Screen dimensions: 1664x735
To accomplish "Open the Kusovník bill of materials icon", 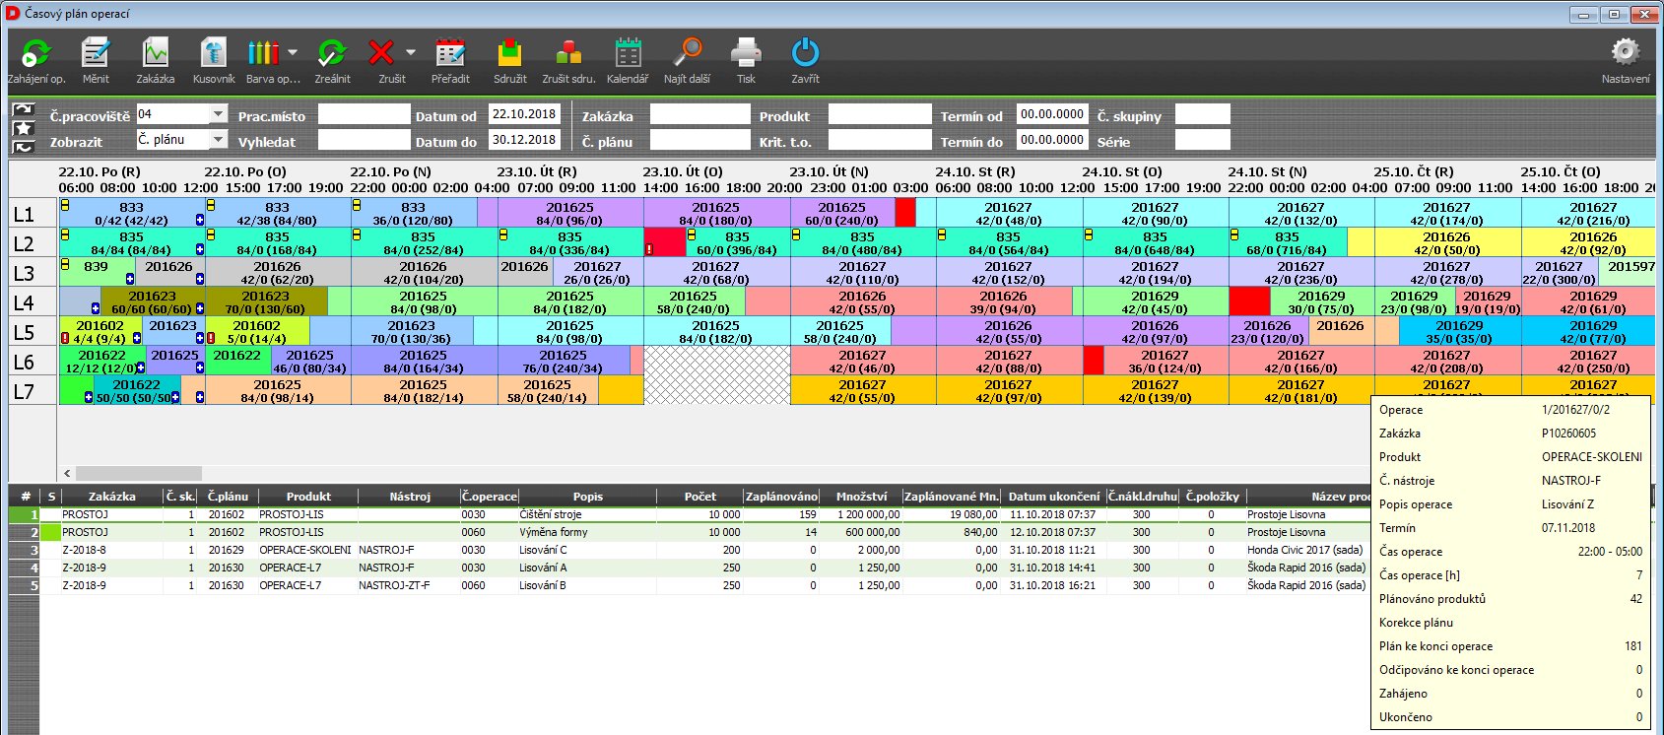I will [x=214, y=53].
